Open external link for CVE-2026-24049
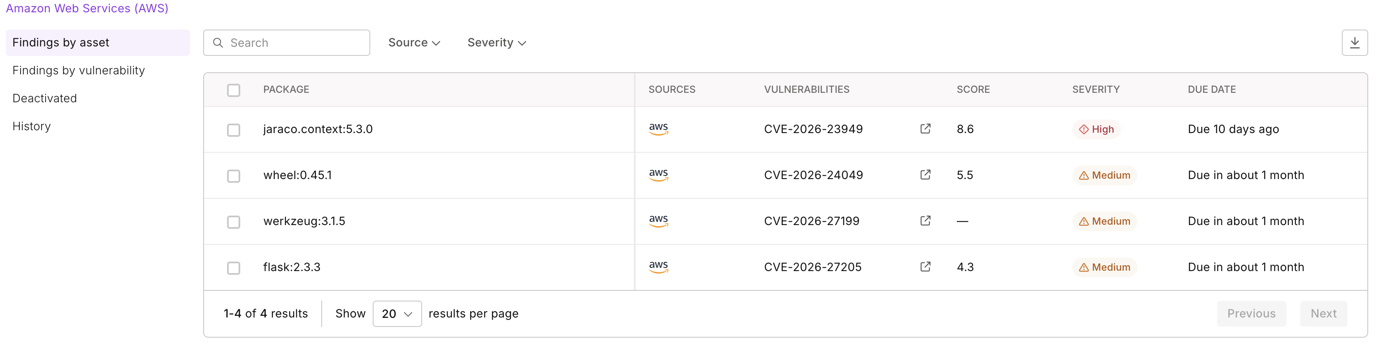Viewport: 1383px width, 345px height. click(x=925, y=175)
